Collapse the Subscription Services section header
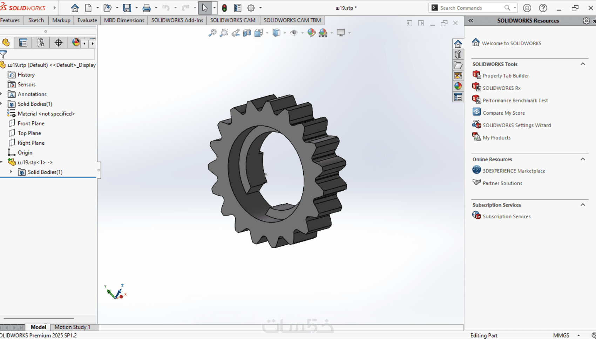Screen dimensions: 596x340 (583, 205)
